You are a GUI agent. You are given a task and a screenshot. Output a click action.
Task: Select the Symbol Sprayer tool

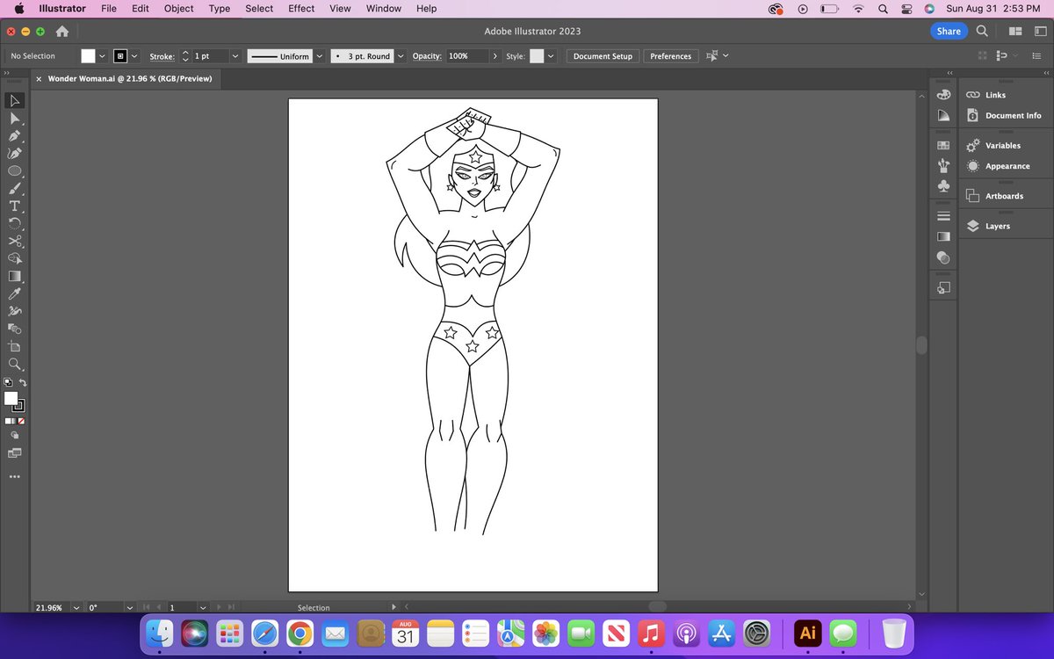tap(14, 311)
